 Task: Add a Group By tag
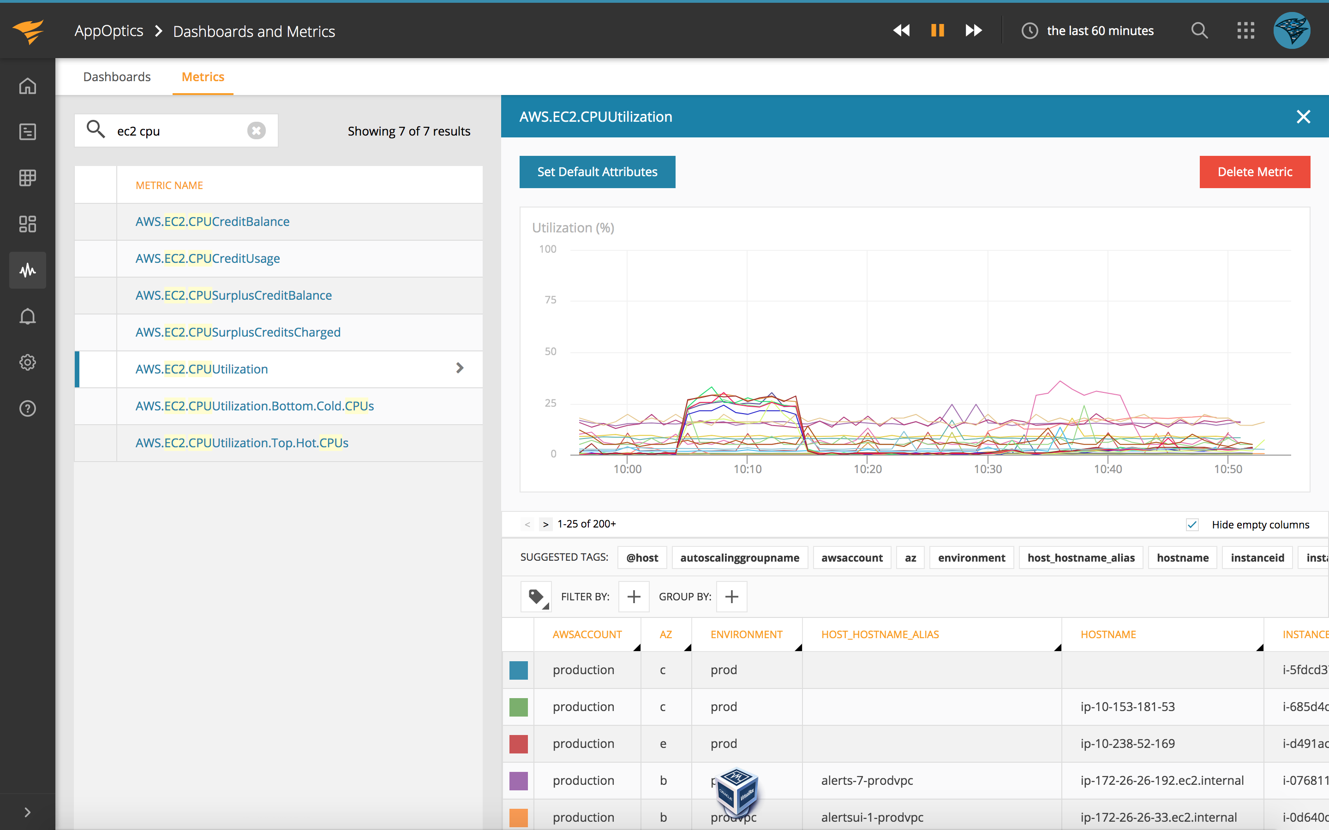click(731, 597)
